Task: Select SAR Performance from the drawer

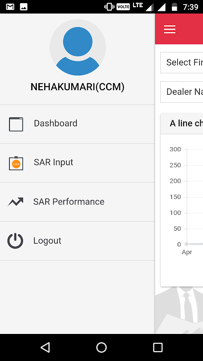Action: pos(77,202)
